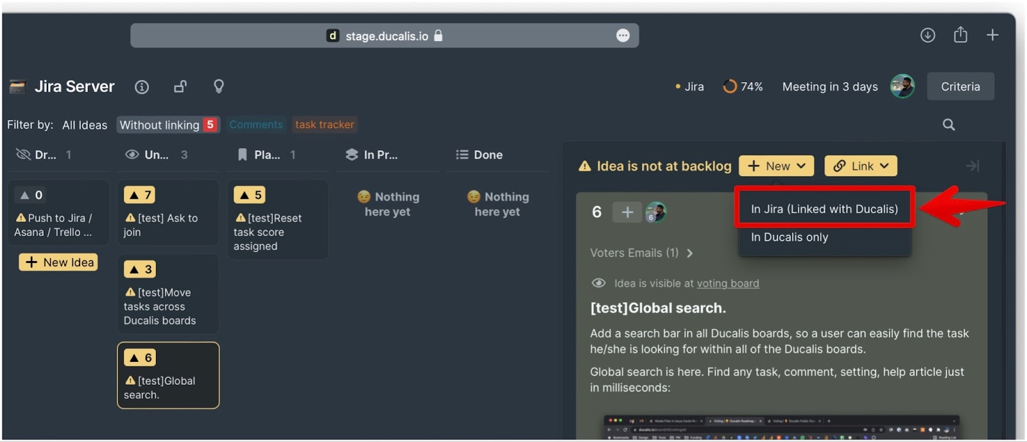Filter ideas by Comments label
The height and width of the screenshot is (442, 1027).
(x=256, y=124)
